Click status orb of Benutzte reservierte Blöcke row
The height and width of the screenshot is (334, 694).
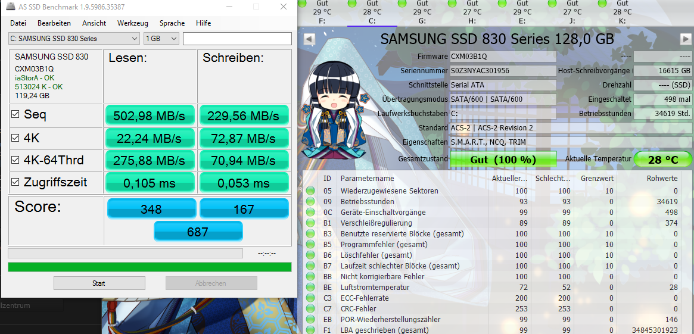[x=310, y=233]
